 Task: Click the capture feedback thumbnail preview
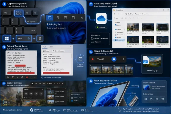146,87
